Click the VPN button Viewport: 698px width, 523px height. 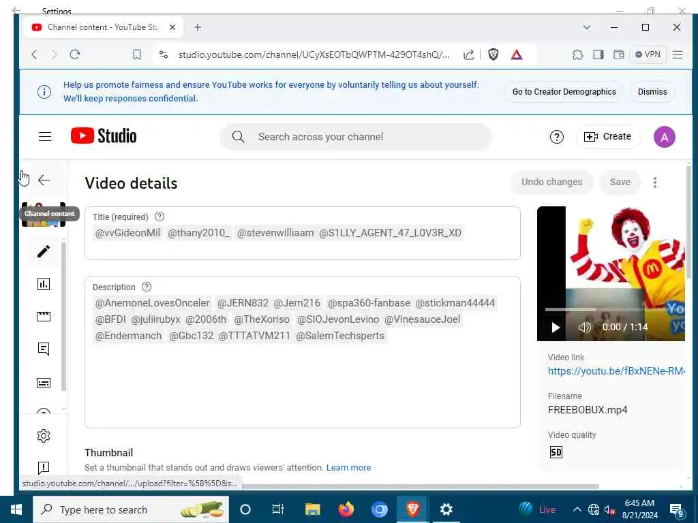pos(648,54)
